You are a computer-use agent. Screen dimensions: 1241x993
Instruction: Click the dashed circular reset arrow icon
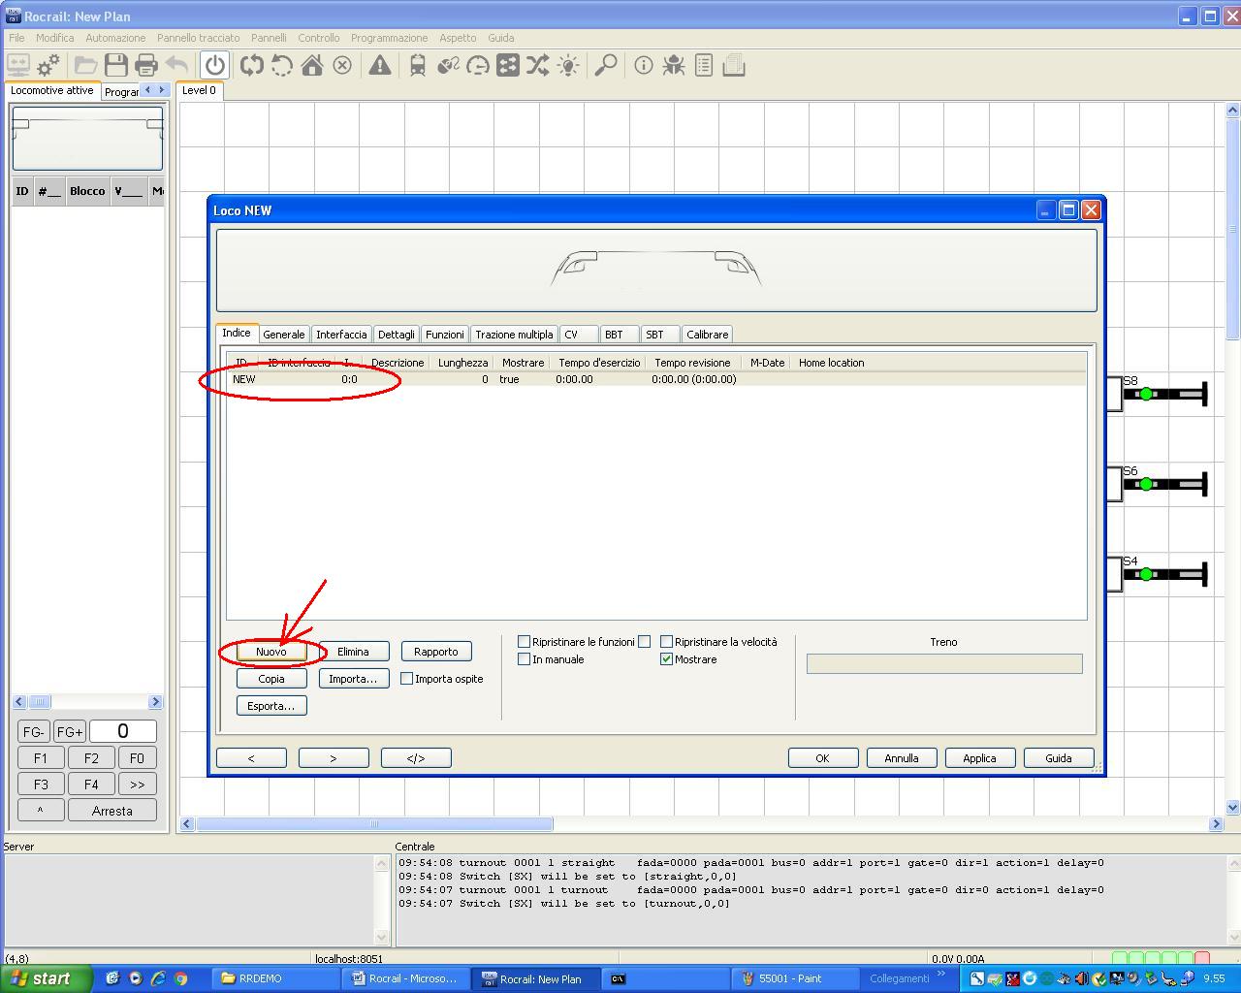282,65
